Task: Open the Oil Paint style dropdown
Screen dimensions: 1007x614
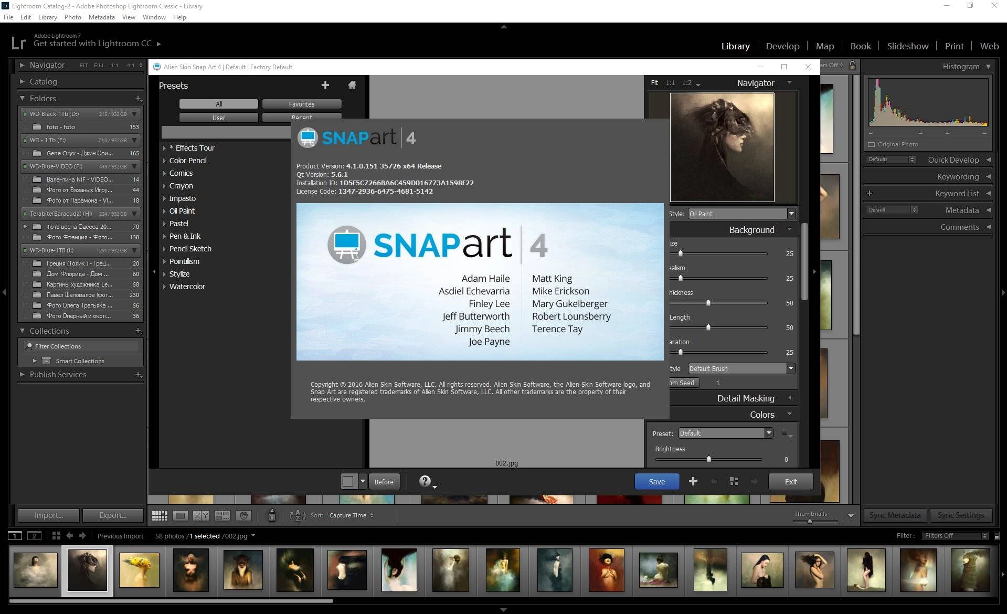Action: [x=741, y=214]
